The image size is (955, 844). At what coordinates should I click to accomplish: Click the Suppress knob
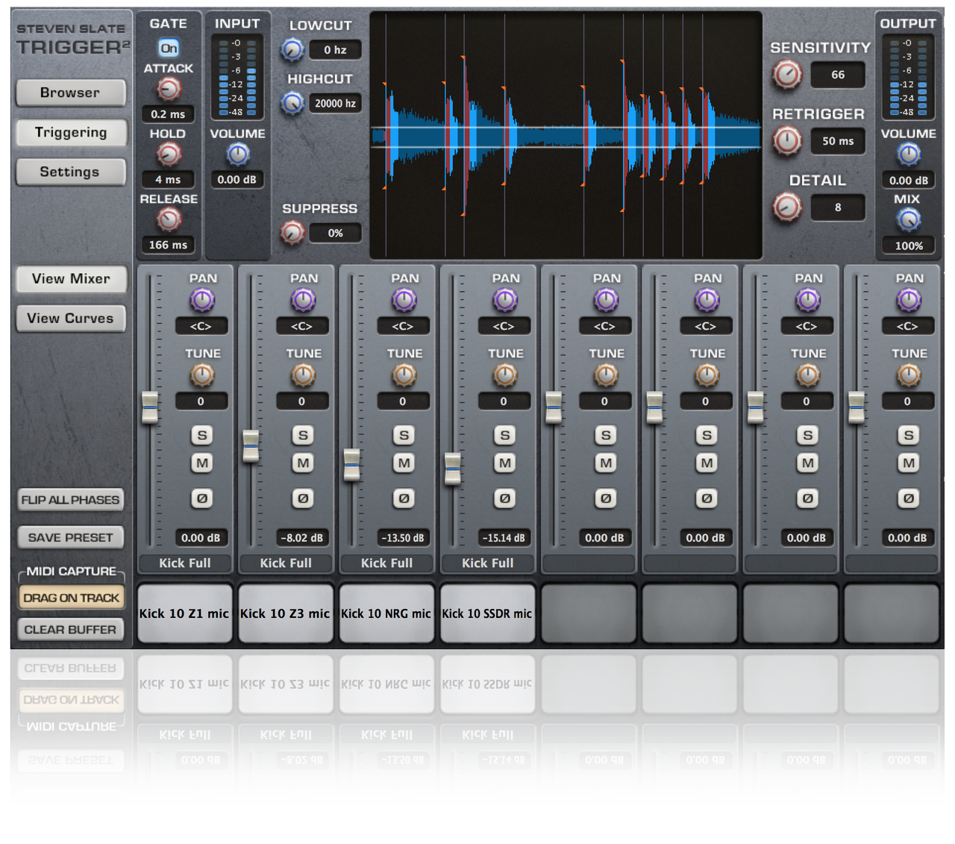[292, 233]
